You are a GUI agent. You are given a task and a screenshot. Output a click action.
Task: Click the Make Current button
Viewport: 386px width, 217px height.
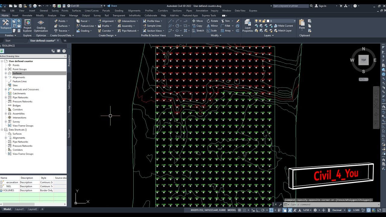283,26
